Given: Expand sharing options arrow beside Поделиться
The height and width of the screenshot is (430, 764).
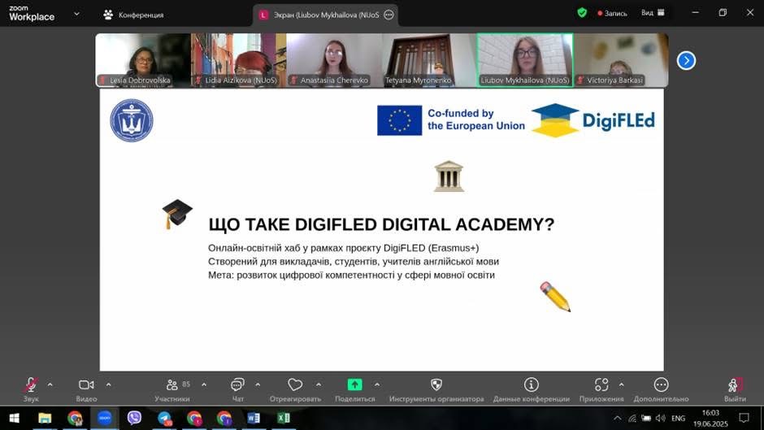Looking at the screenshot, I should pyautogui.click(x=376, y=384).
